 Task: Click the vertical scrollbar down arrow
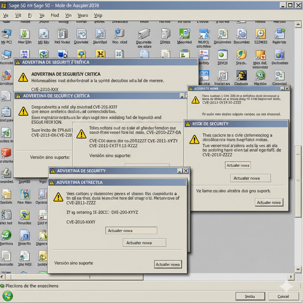click(298, 270)
